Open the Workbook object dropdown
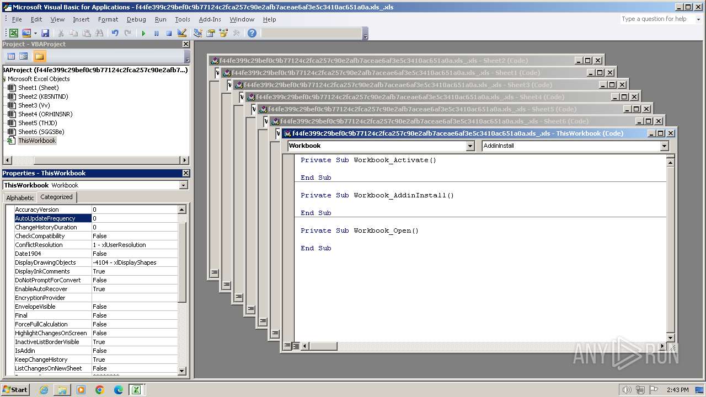Viewport: 706px width, 397px height. pos(470,146)
